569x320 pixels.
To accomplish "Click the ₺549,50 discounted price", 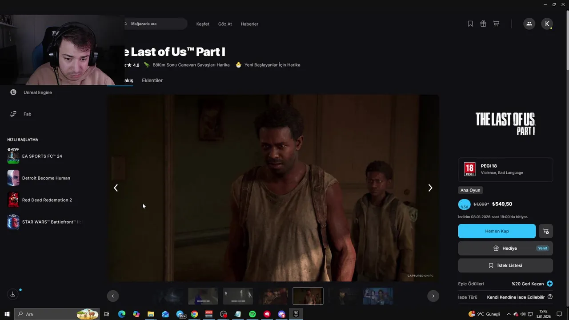I will (x=502, y=204).
